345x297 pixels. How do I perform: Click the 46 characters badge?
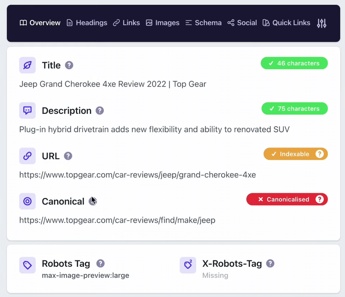(294, 63)
